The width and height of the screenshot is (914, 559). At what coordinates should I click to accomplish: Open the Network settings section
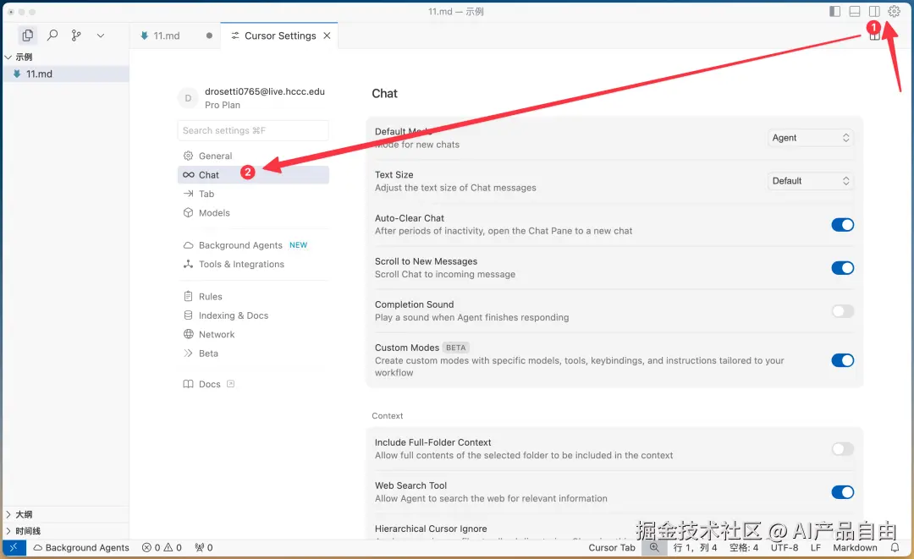[253, 334]
